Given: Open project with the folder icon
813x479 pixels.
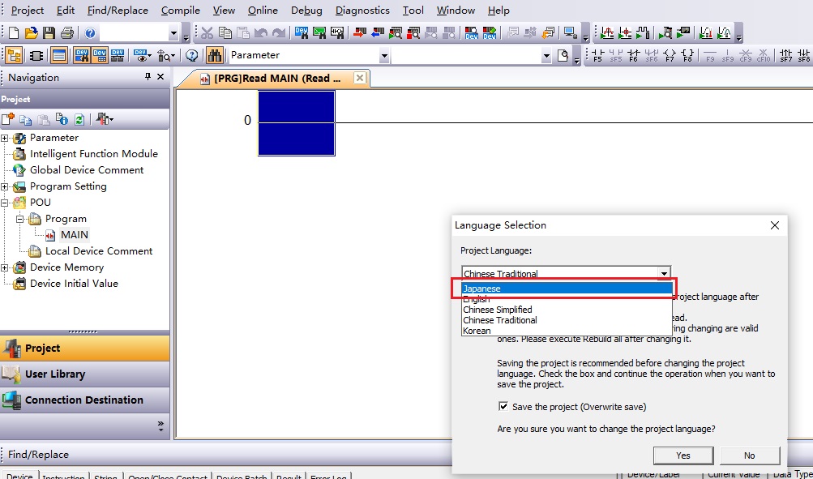Looking at the screenshot, I should pyautogui.click(x=31, y=33).
